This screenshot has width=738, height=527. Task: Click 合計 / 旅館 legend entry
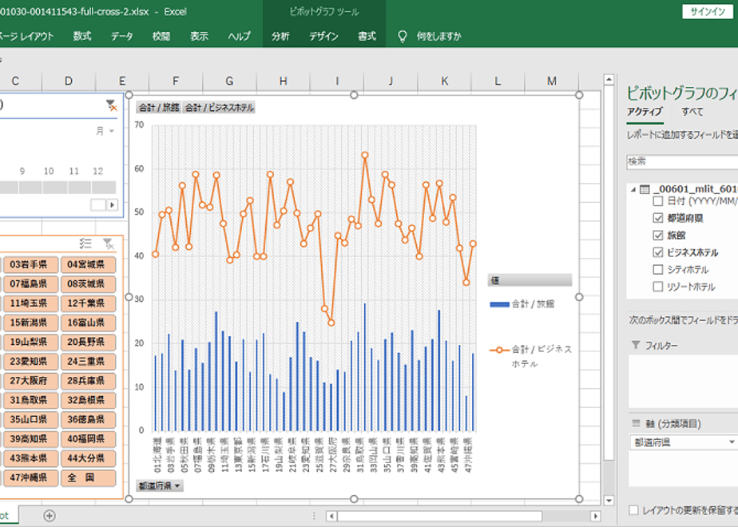click(x=522, y=304)
